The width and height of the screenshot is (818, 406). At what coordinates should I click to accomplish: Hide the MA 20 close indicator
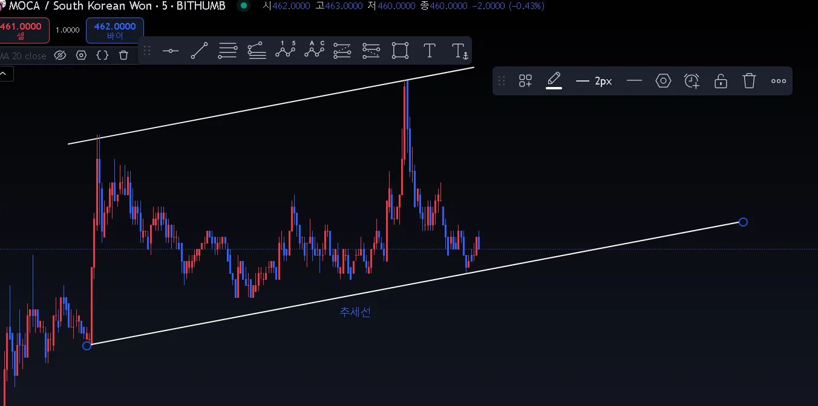pos(59,56)
